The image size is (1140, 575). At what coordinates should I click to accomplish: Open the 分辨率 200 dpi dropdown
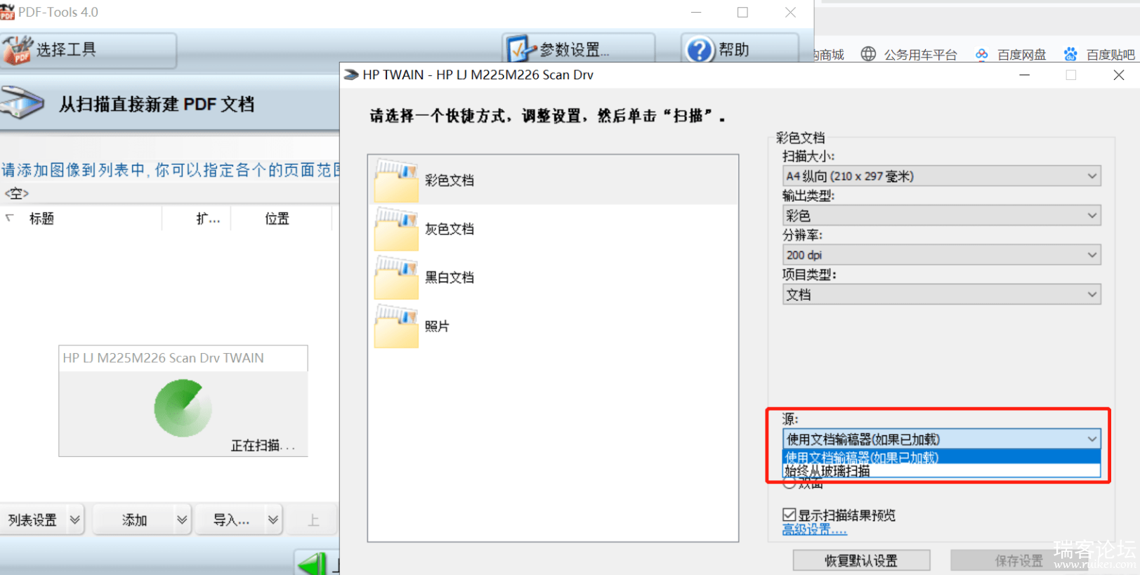[x=941, y=255]
